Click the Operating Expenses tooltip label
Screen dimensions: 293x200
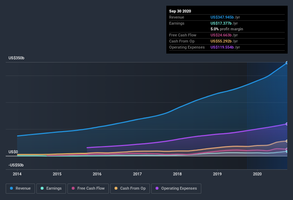(187, 47)
